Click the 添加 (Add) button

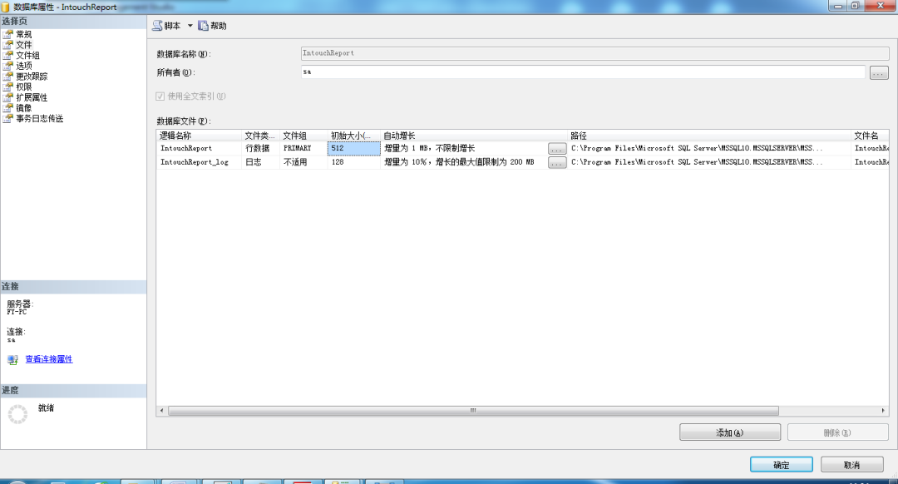coord(730,432)
